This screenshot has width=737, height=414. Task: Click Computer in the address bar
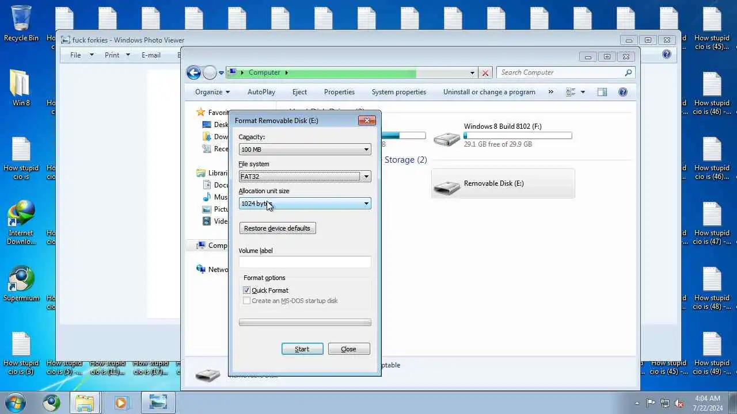[x=264, y=72]
